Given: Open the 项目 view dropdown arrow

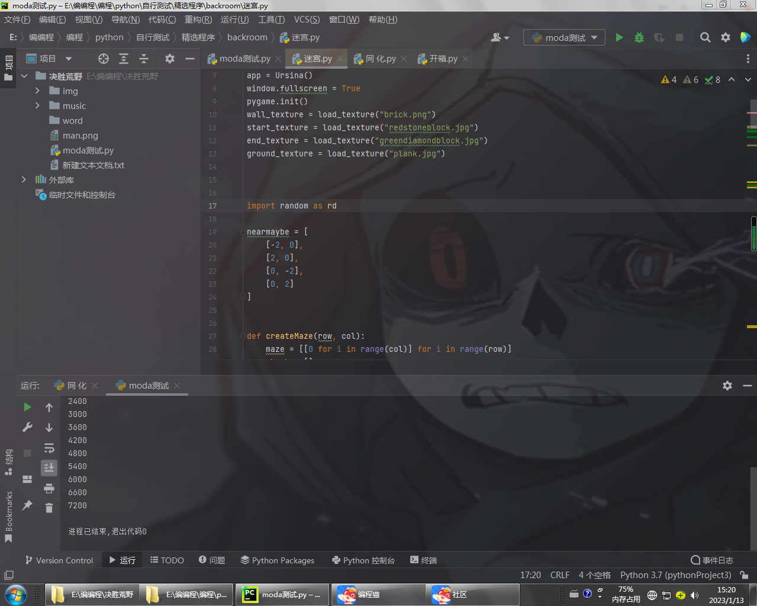Looking at the screenshot, I should 69,59.
